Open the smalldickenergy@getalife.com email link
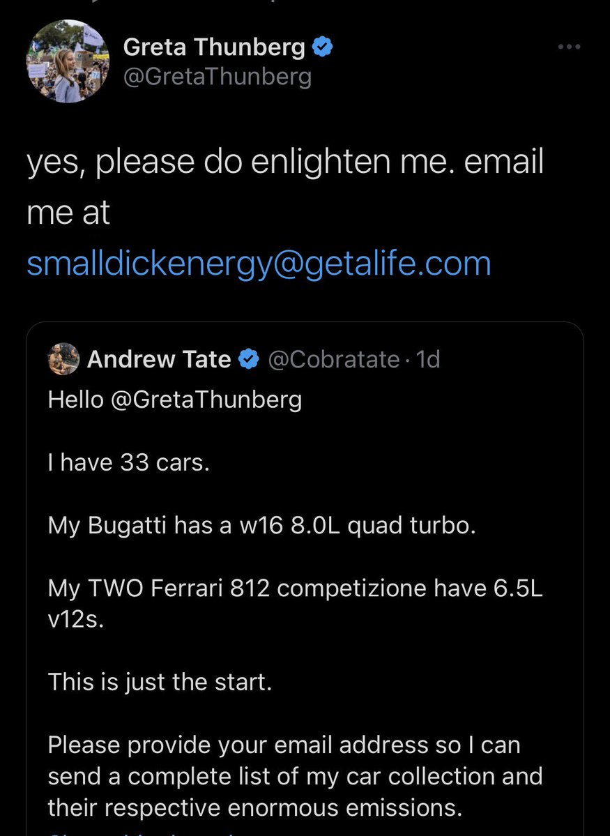This screenshot has width=610, height=836. (259, 264)
